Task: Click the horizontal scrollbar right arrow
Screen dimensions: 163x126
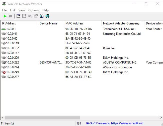Action: click(x=161, y=117)
